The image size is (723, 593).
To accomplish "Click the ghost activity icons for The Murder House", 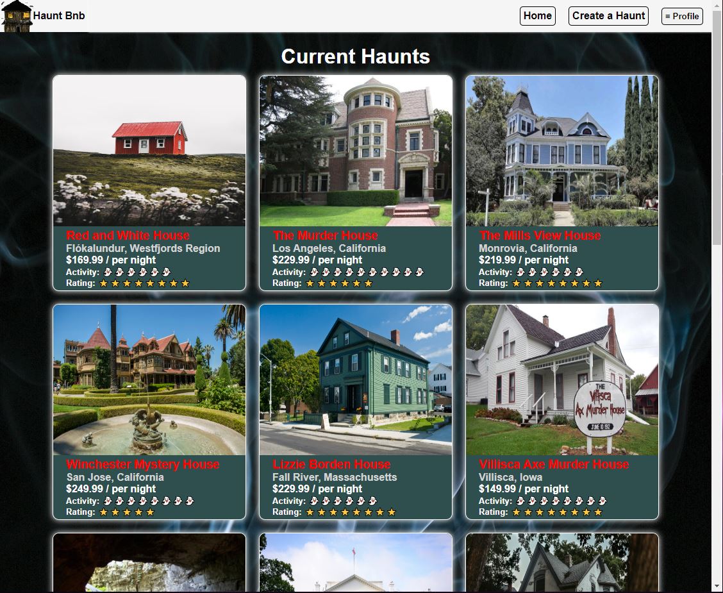I will coord(367,272).
